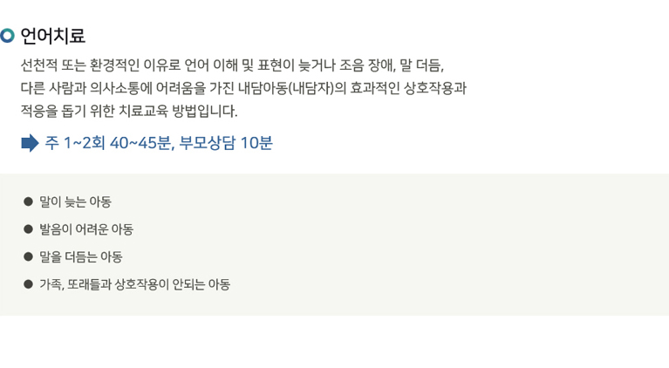Click the 말을 더듬는 아동 list item
Viewport: 669px width, 368px height.
pos(80,256)
